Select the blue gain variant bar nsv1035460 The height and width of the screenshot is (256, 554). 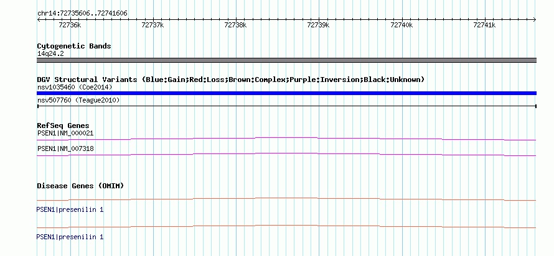(x=286, y=93)
